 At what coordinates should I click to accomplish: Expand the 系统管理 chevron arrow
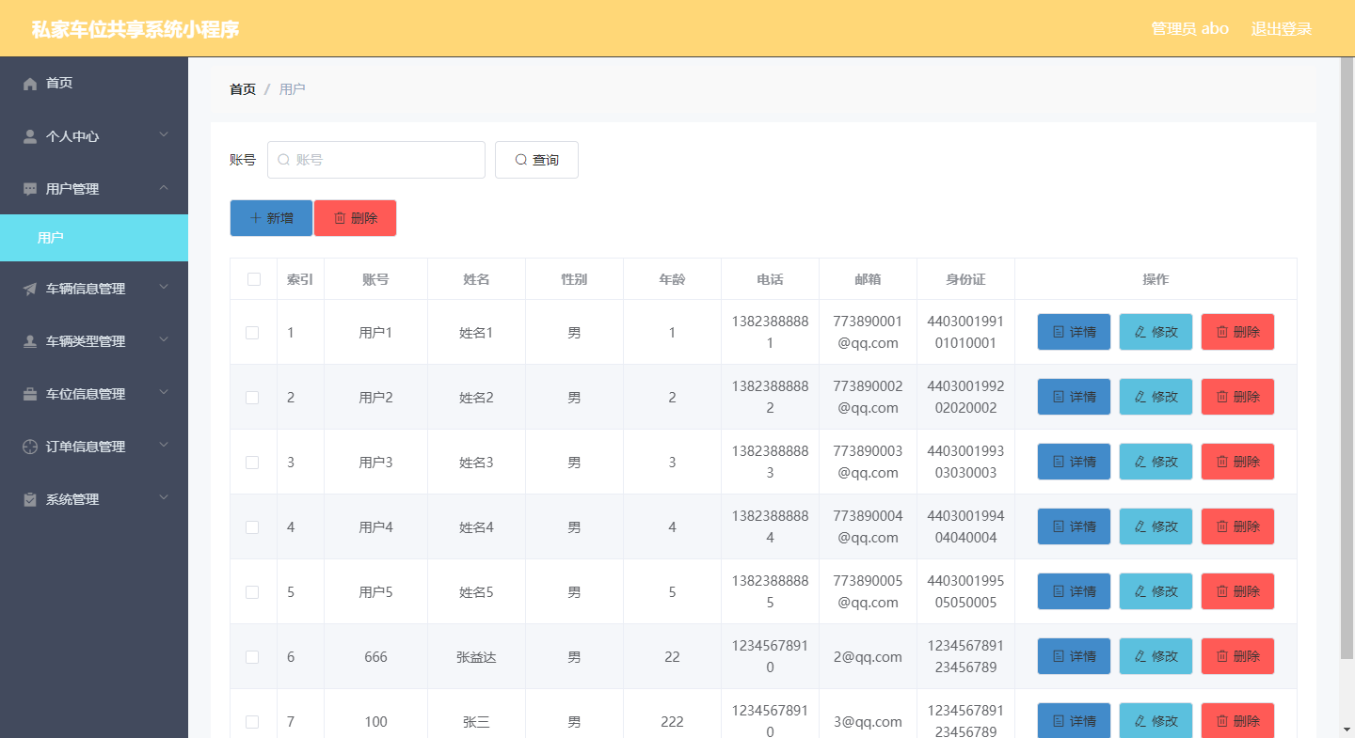click(164, 498)
